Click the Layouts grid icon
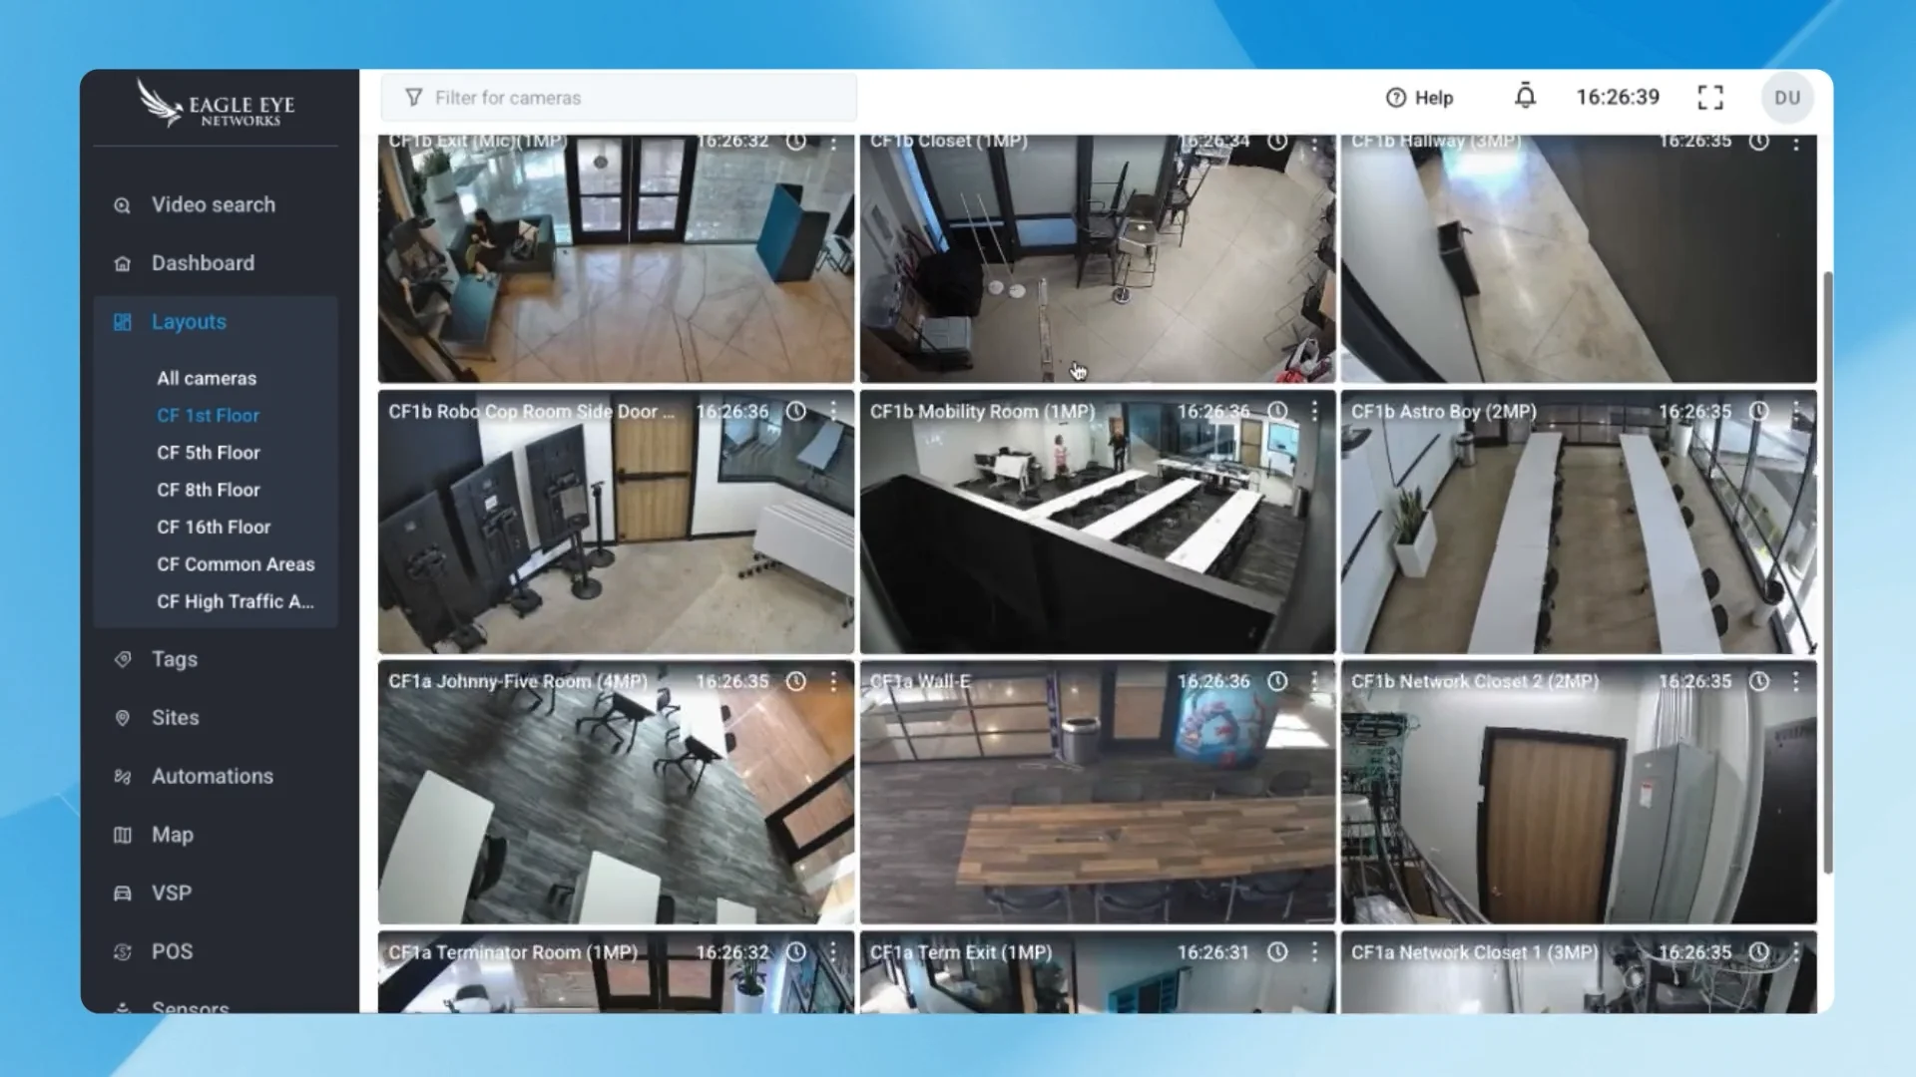1916x1077 pixels. (x=122, y=322)
